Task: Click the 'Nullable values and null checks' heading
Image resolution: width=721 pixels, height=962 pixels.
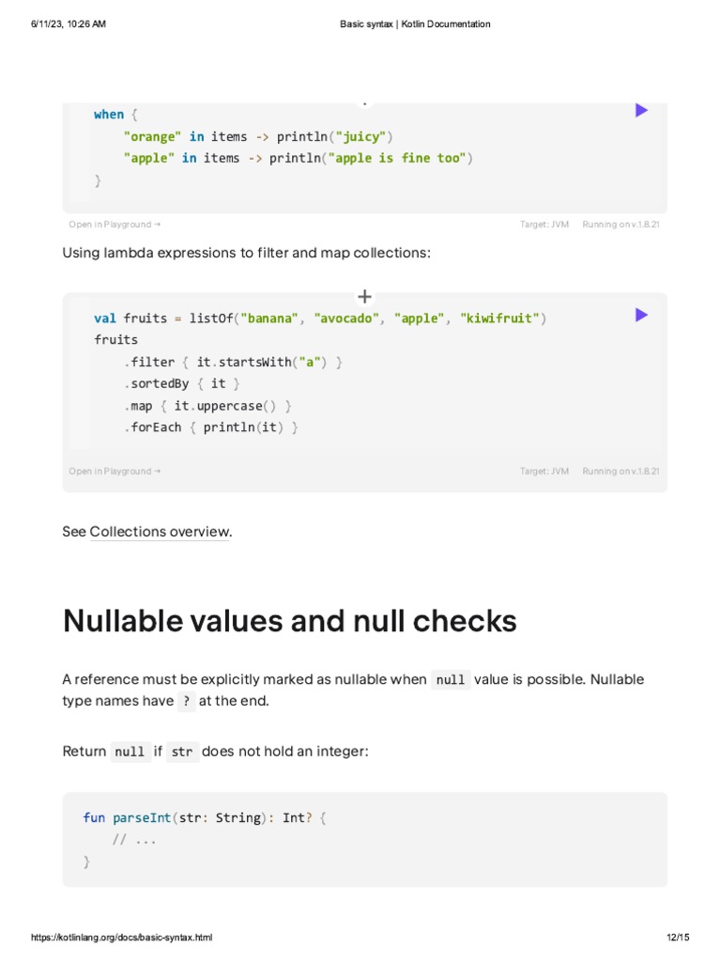Action: (x=289, y=621)
